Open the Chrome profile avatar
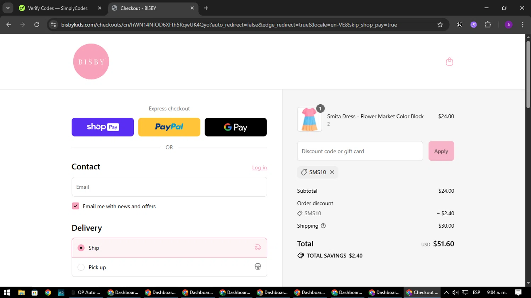531x298 pixels. tap(509, 25)
